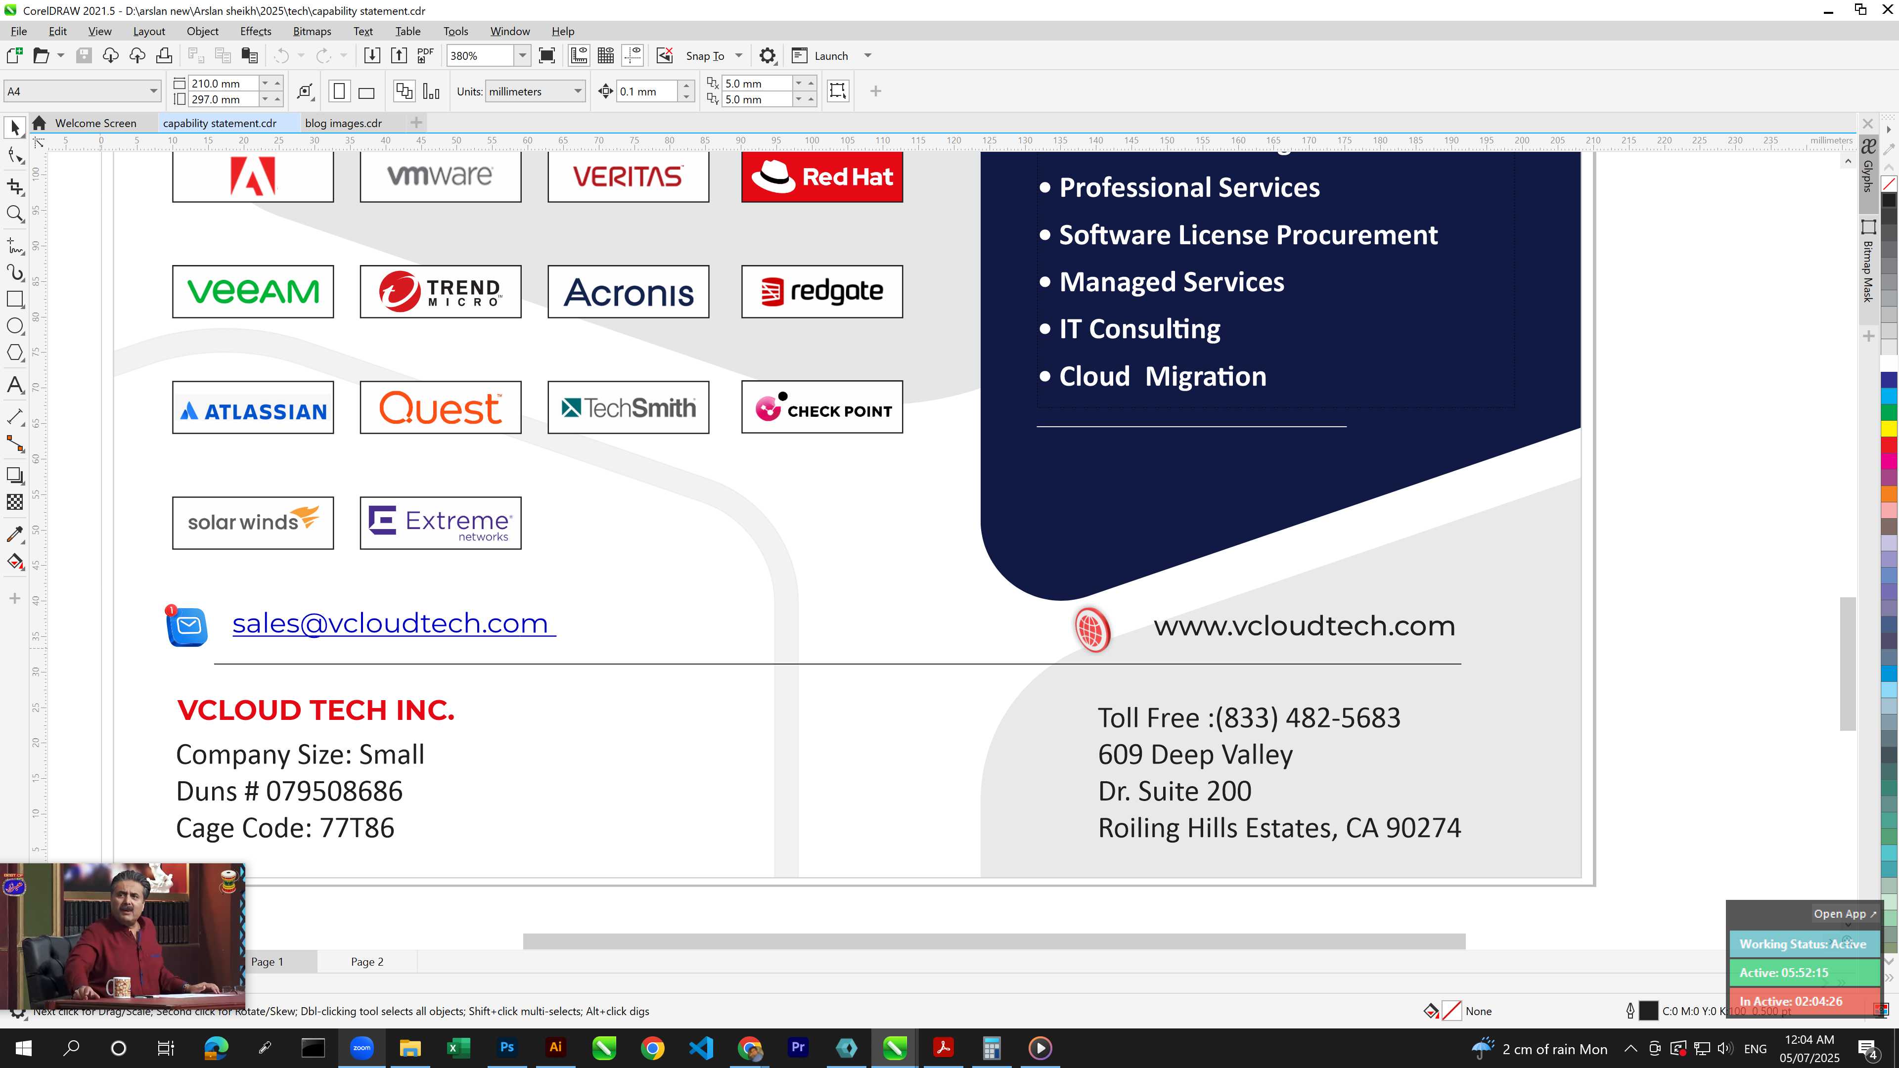
Task: Select the Drop Shadow tool
Action: 15,475
